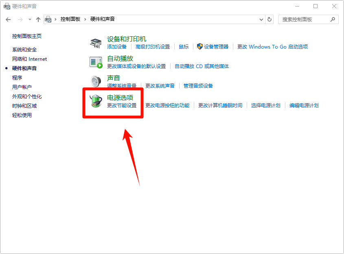Click 更改媒体或设备的默认设置 link

tap(136, 66)
